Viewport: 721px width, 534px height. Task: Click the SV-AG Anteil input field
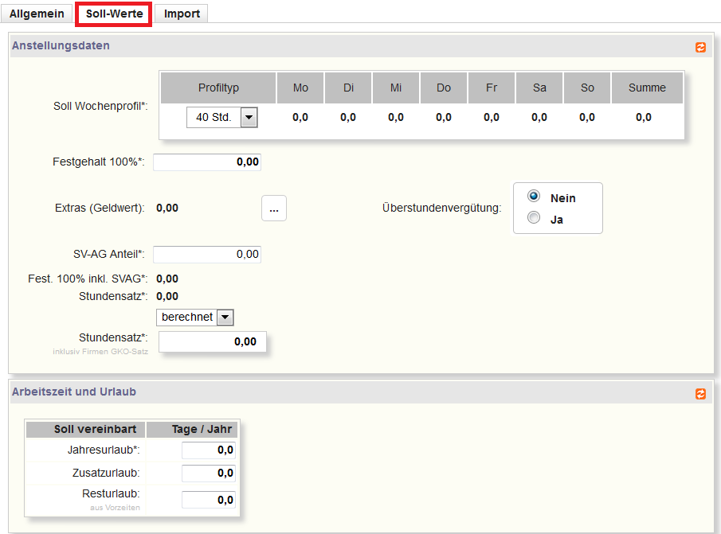point(207,254)
